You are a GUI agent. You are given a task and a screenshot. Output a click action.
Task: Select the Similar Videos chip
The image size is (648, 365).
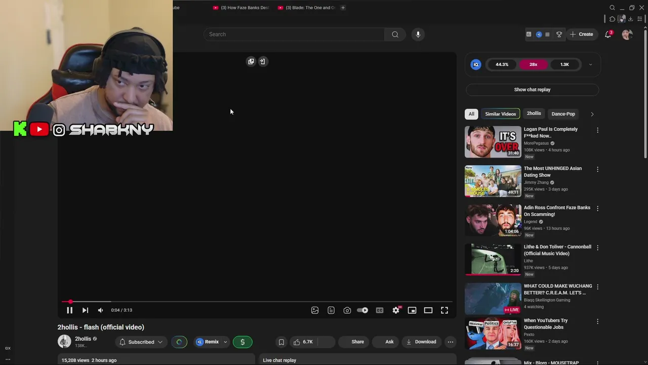click(x=500, y=114)
